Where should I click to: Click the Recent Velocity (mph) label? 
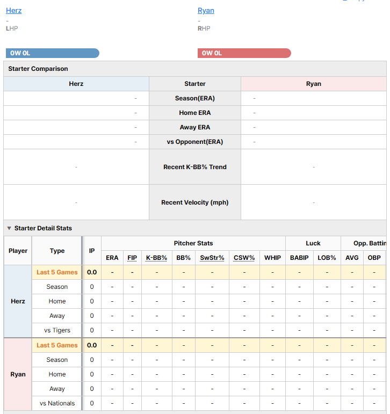[x=195, y=202]
